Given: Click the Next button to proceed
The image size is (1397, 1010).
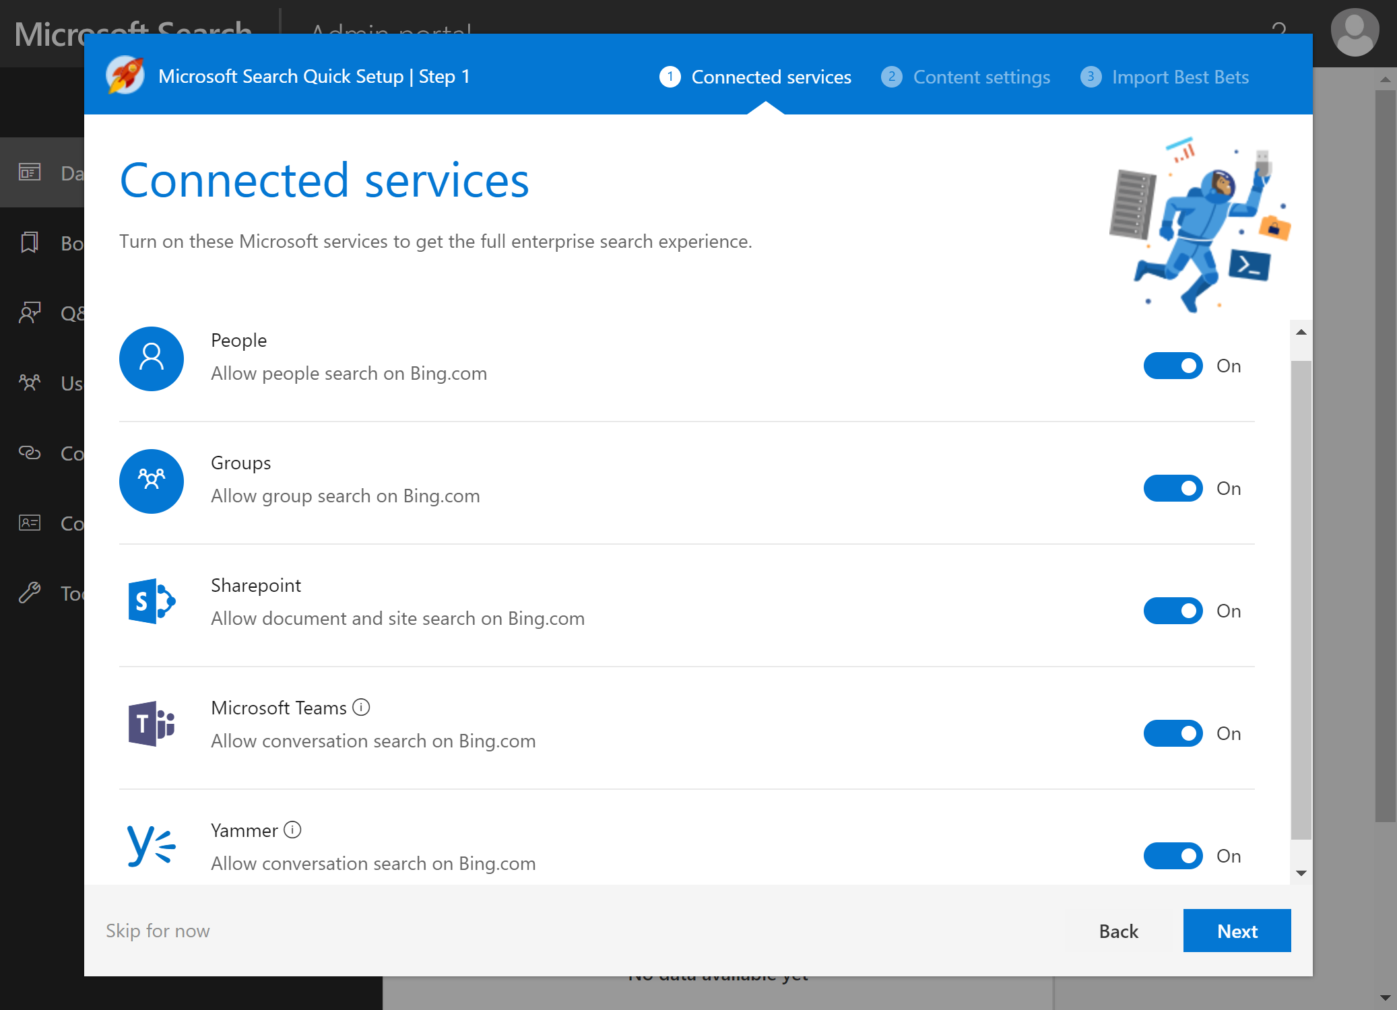Looking at the screenshot, I should 1237,930.
